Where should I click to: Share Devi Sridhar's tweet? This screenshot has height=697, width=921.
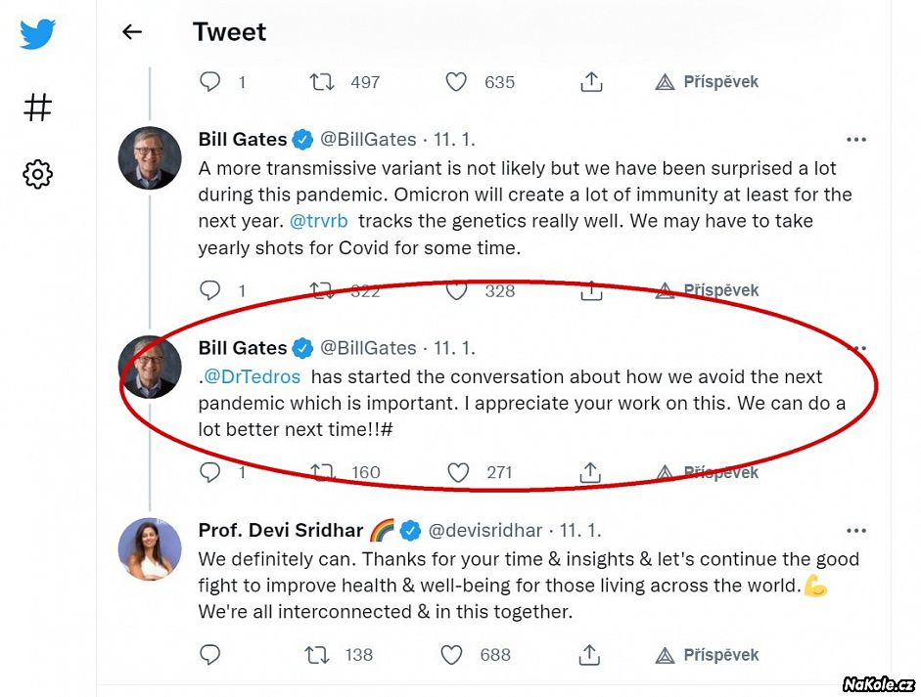tap(590, 655)
